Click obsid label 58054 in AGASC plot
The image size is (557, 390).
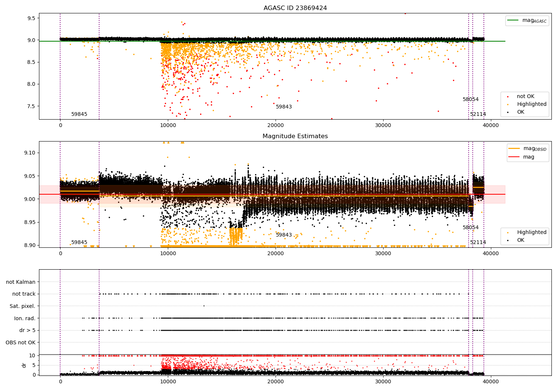coord(470,100)
